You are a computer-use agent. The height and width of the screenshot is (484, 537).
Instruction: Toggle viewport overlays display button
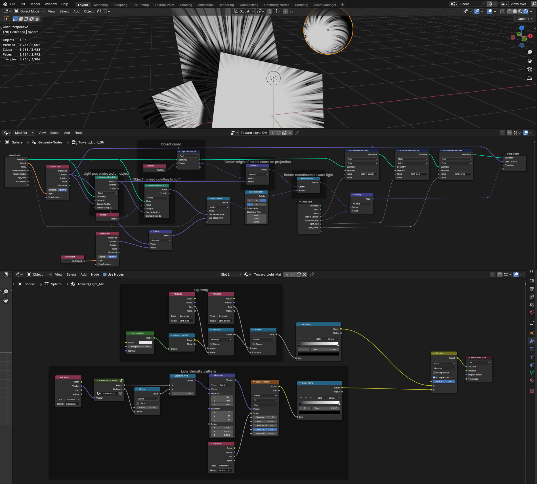tap(490, 11)
